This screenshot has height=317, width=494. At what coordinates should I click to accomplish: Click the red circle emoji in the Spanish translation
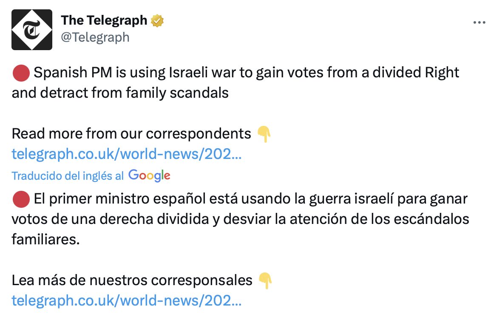(21, 199)
